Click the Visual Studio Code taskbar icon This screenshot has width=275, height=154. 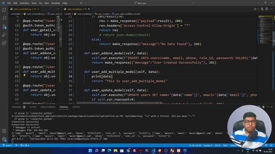[x=153, y=151]
